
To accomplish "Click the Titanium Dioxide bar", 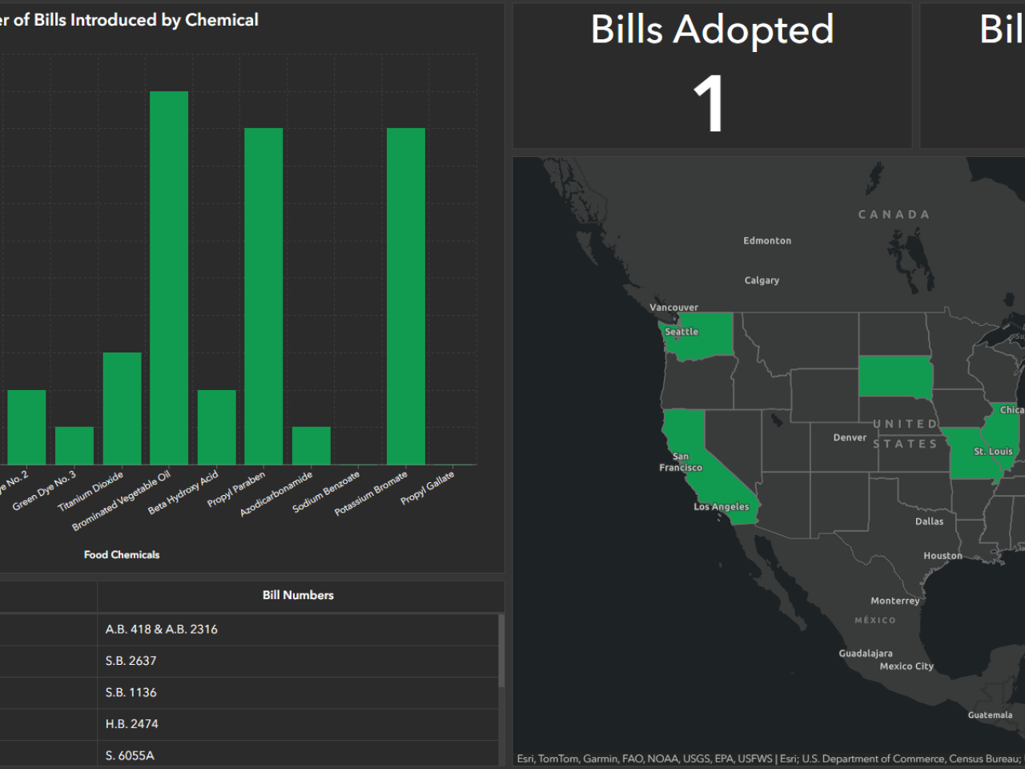I will 123,409.
